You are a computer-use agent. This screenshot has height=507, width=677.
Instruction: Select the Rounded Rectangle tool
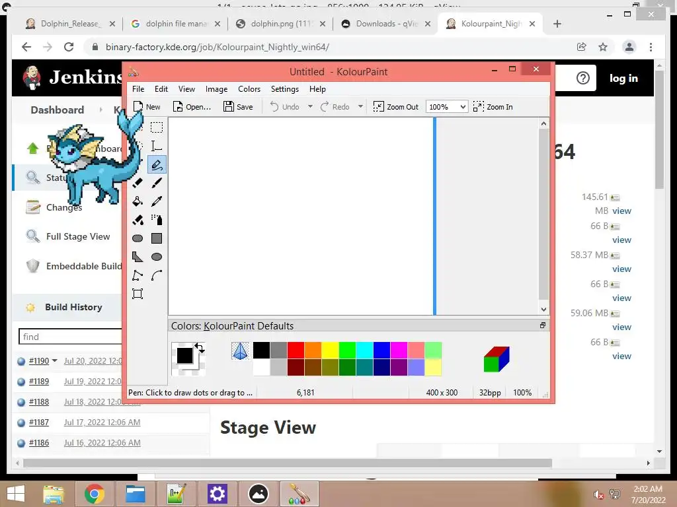click(138, 238)
